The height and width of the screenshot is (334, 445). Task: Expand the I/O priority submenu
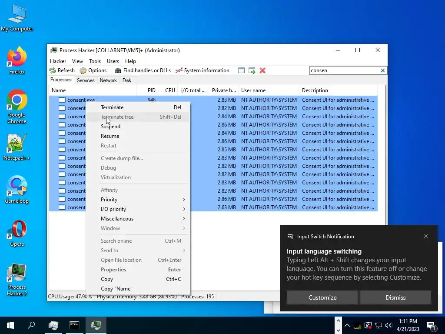138,209
